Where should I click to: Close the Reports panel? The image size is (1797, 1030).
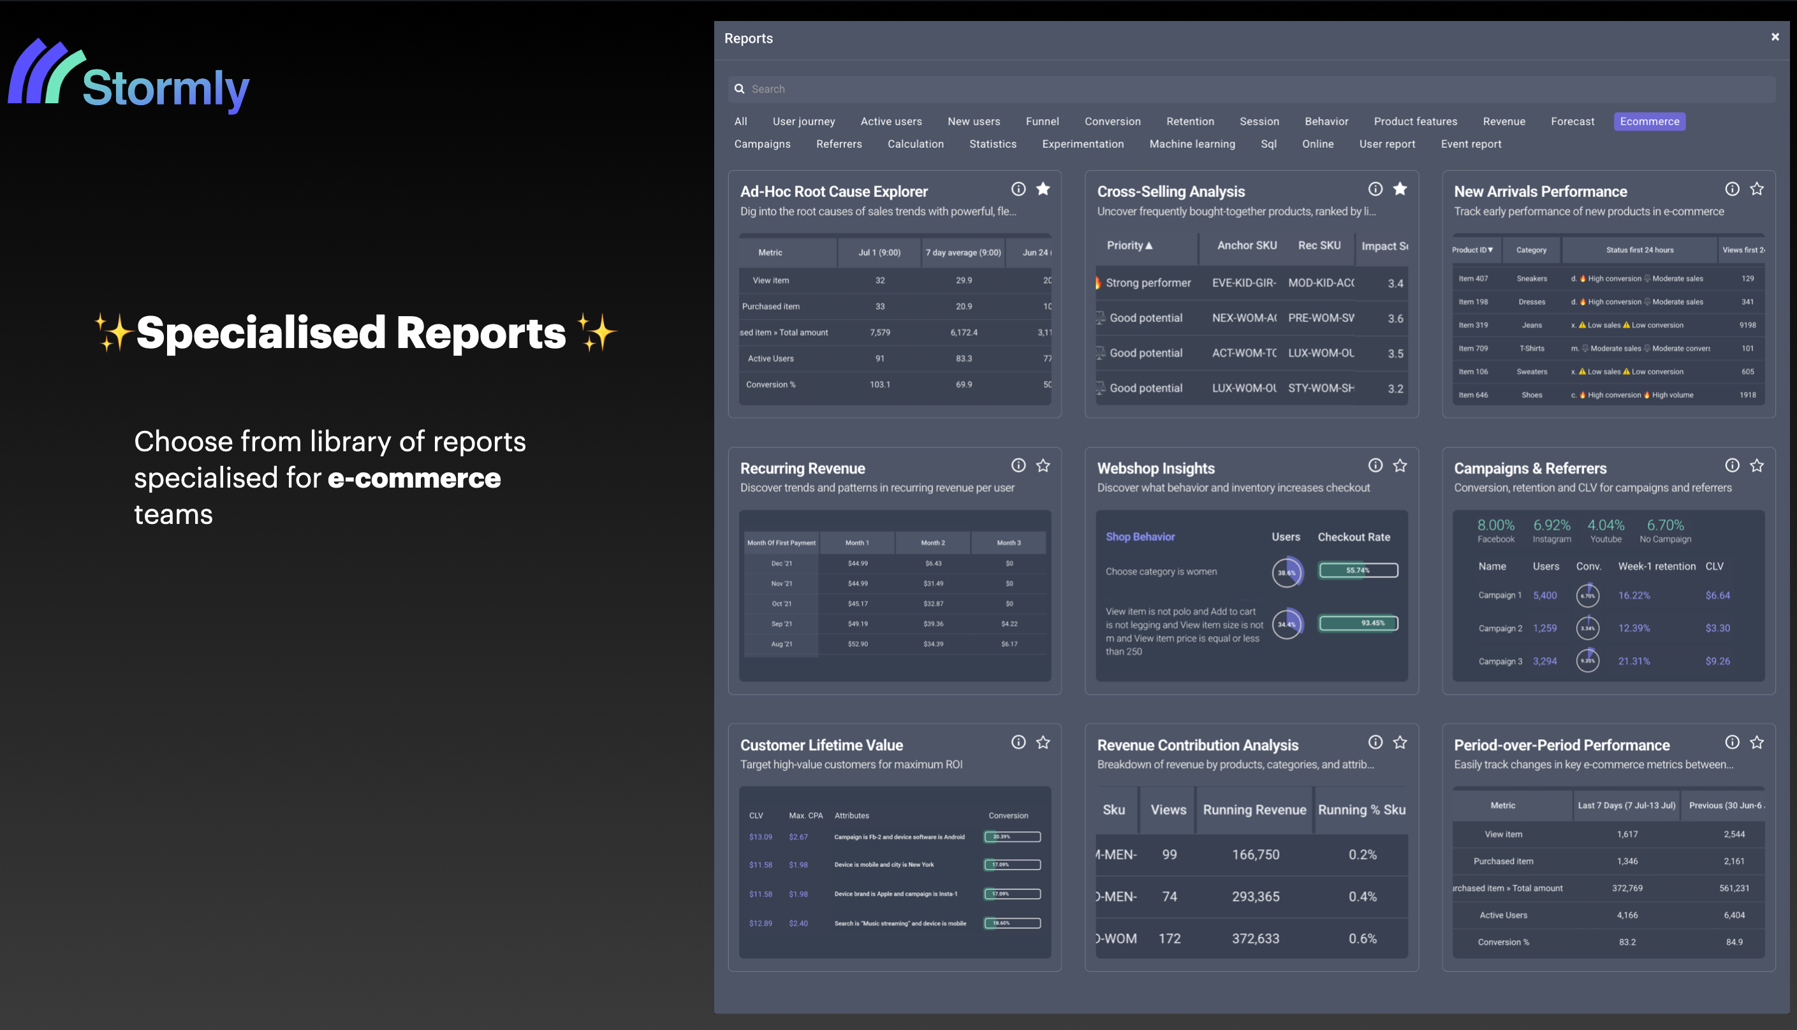[x=1774, y=37]
